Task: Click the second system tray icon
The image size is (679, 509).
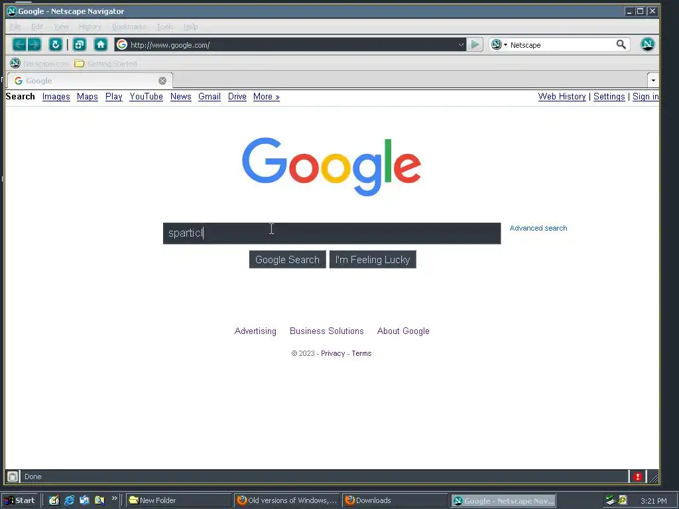Action: [x=623, y=500]
